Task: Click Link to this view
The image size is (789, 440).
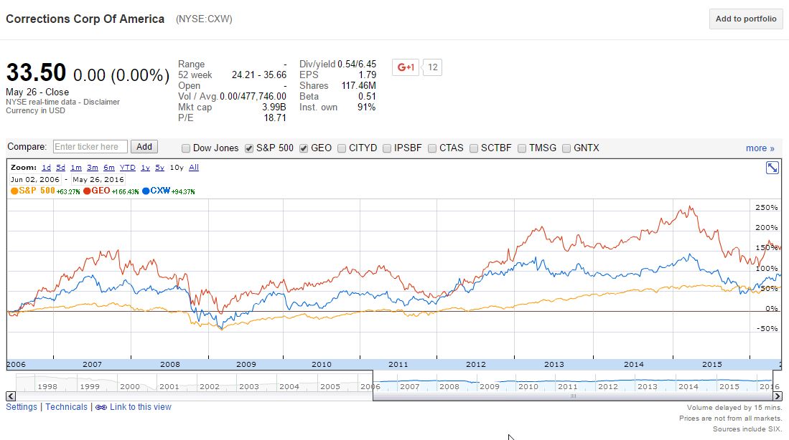Action: click(141, 407)
